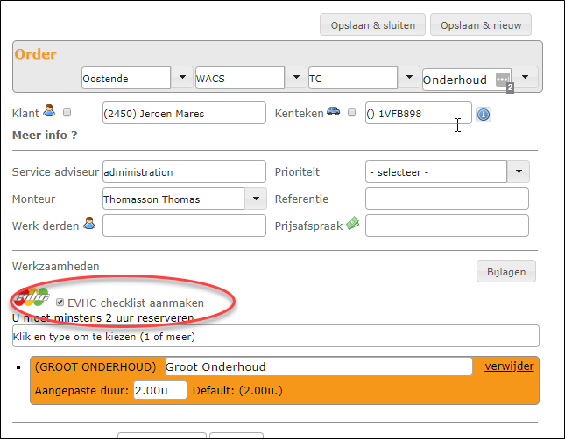Viewport: 565px width, 439px height.
Task: Click the Meer info ? text
Action: [45, 136]
